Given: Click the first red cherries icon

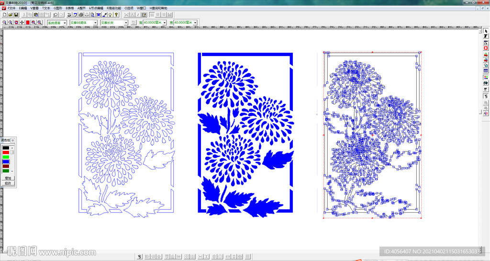Looking at the screenshot, I should pyautogui.click(x=486, y=55).
